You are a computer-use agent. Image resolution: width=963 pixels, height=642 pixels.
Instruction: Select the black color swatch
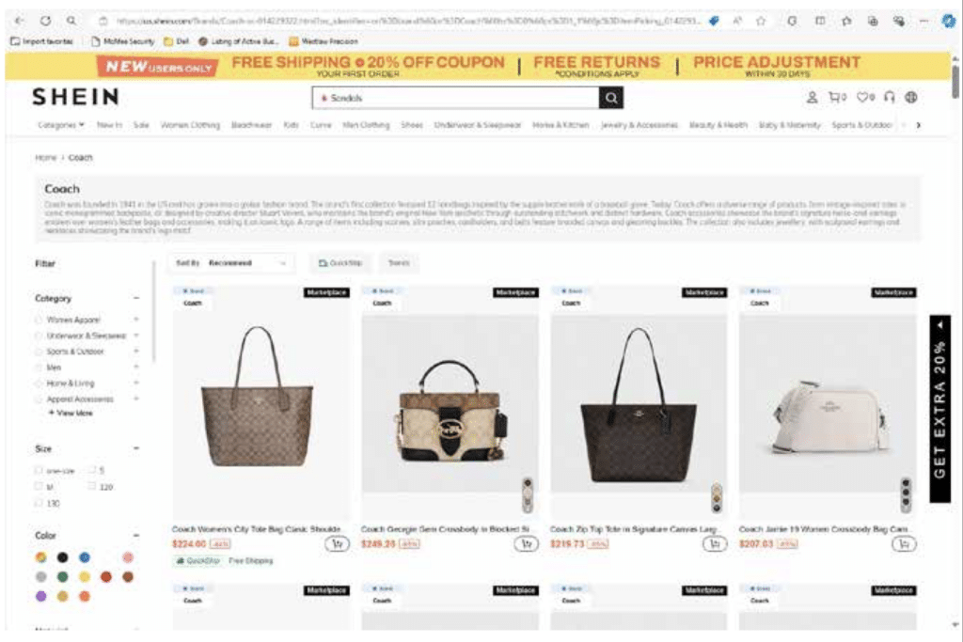(63, 557)
